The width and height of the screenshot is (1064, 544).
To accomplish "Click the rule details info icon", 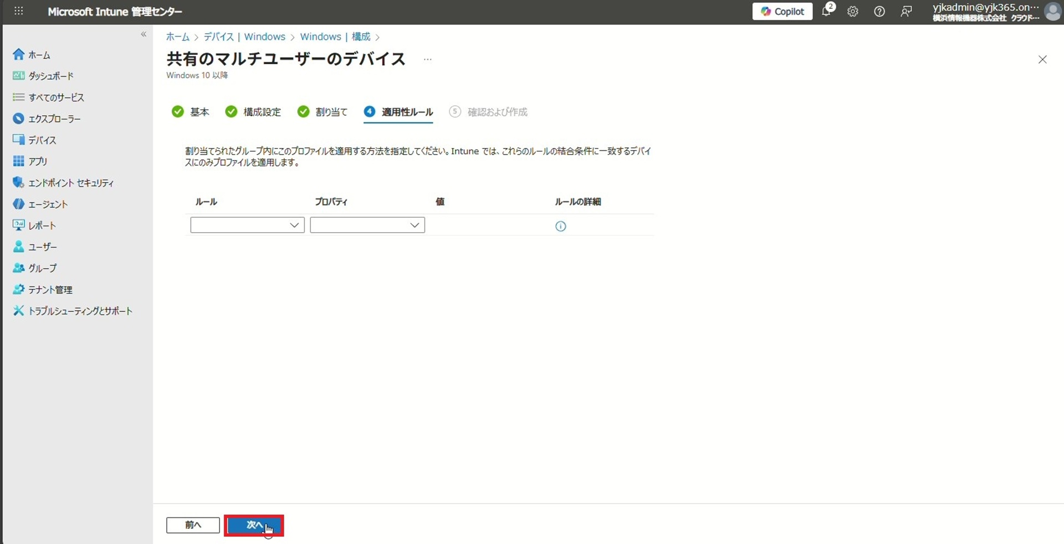I will tap(560, 226).
